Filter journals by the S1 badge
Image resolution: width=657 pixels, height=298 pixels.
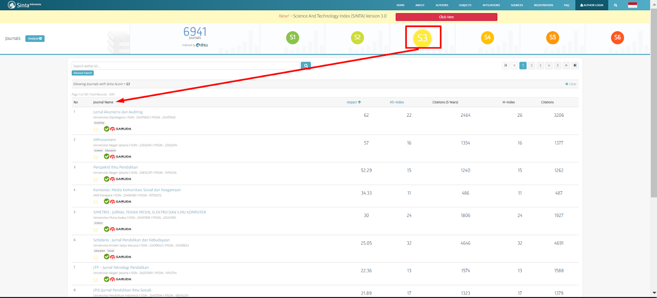click(x=292, y=37)
